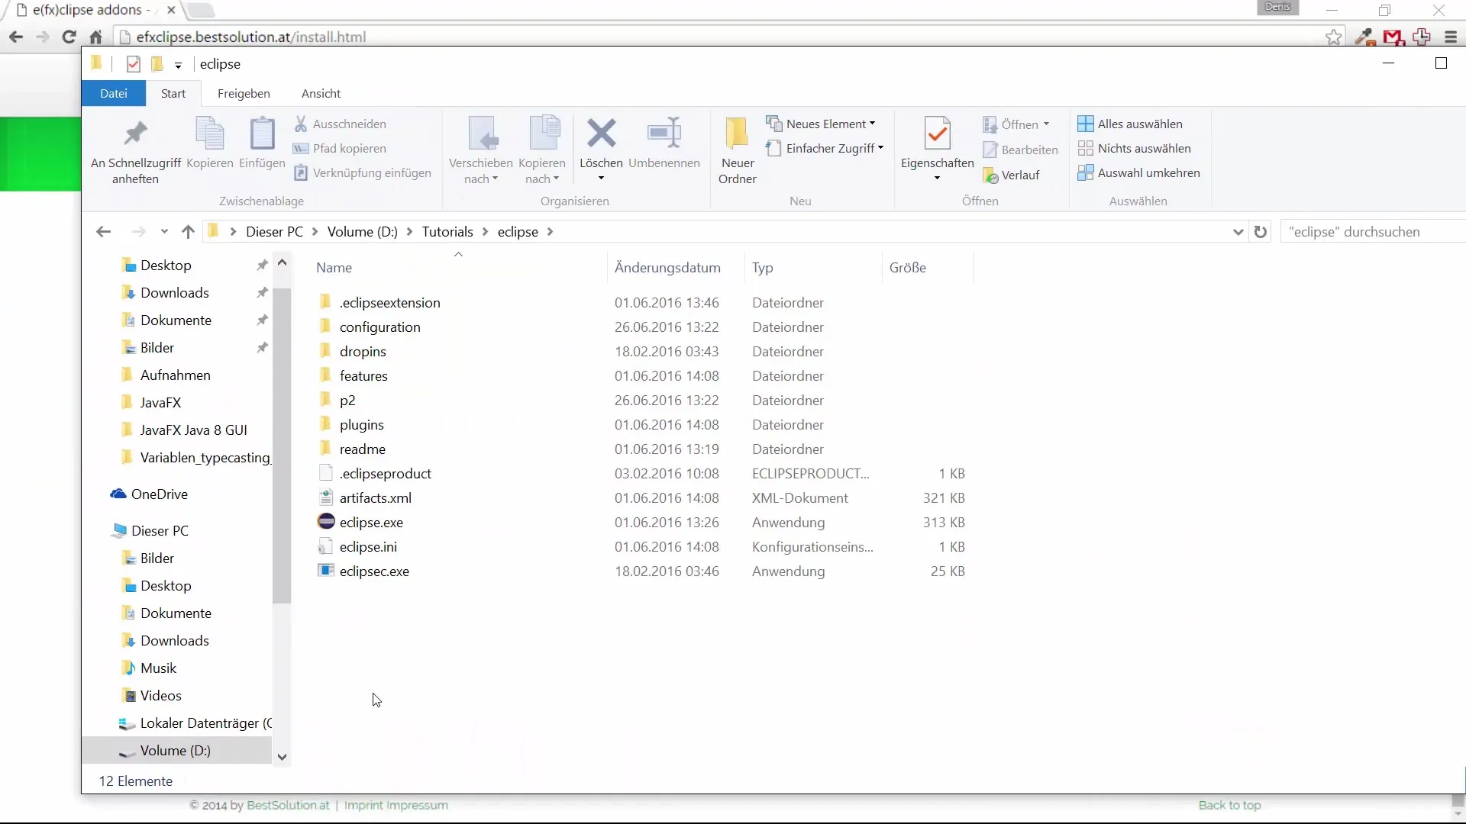Open JavaFX folder in sidebar
This screenshot has width=1466, height=824.
[x=160, y=402]
